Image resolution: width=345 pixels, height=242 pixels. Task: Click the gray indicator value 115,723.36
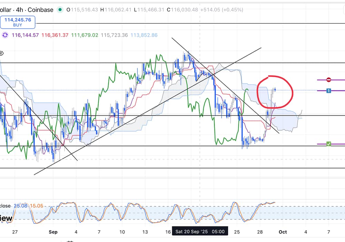(x=114, y=35)
